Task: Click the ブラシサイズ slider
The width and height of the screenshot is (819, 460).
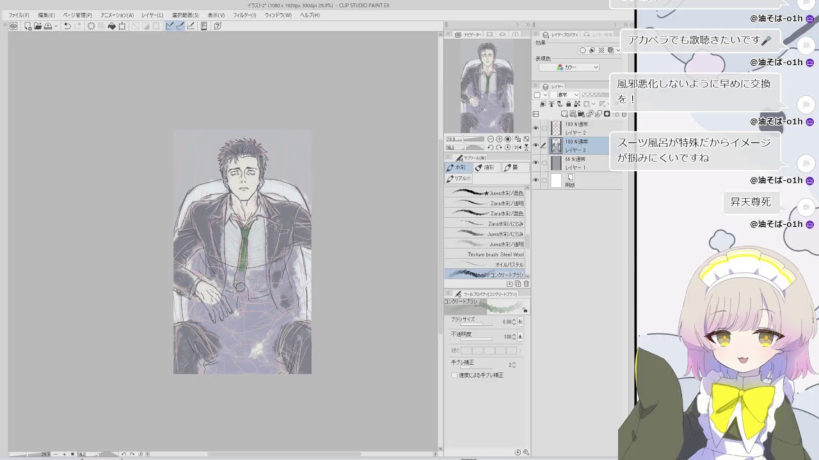Action: pyautogui.click(x=475, y=324)
